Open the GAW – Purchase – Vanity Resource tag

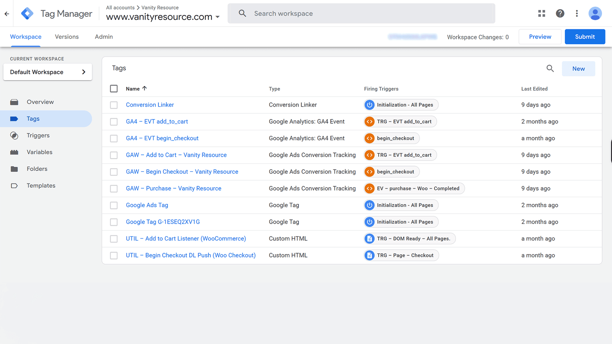point(174,188)
